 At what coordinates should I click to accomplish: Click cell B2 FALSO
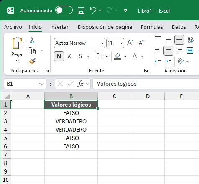pyautogui.click(x=71, y=113)
